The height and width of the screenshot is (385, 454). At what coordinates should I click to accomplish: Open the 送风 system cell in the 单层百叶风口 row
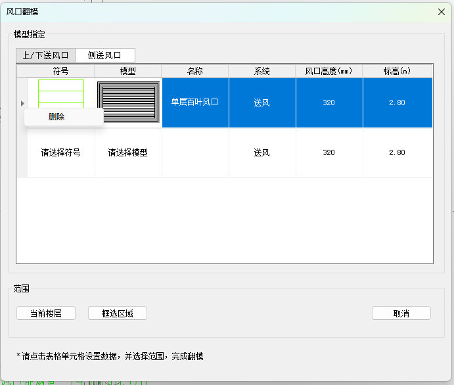[262, 102]
